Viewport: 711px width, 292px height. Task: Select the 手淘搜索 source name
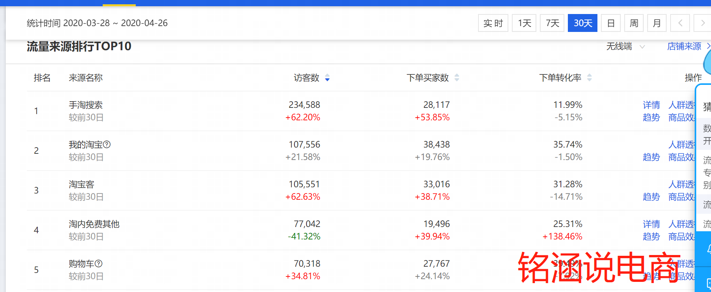pos(86,105)
